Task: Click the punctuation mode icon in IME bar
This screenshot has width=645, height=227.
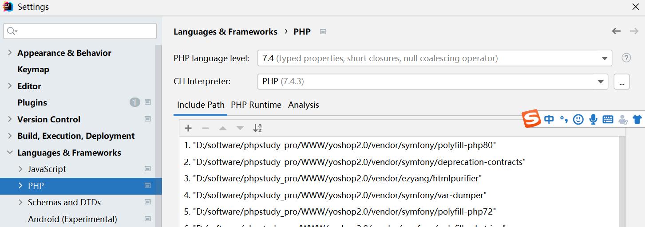Action: [x=564, y=119]
